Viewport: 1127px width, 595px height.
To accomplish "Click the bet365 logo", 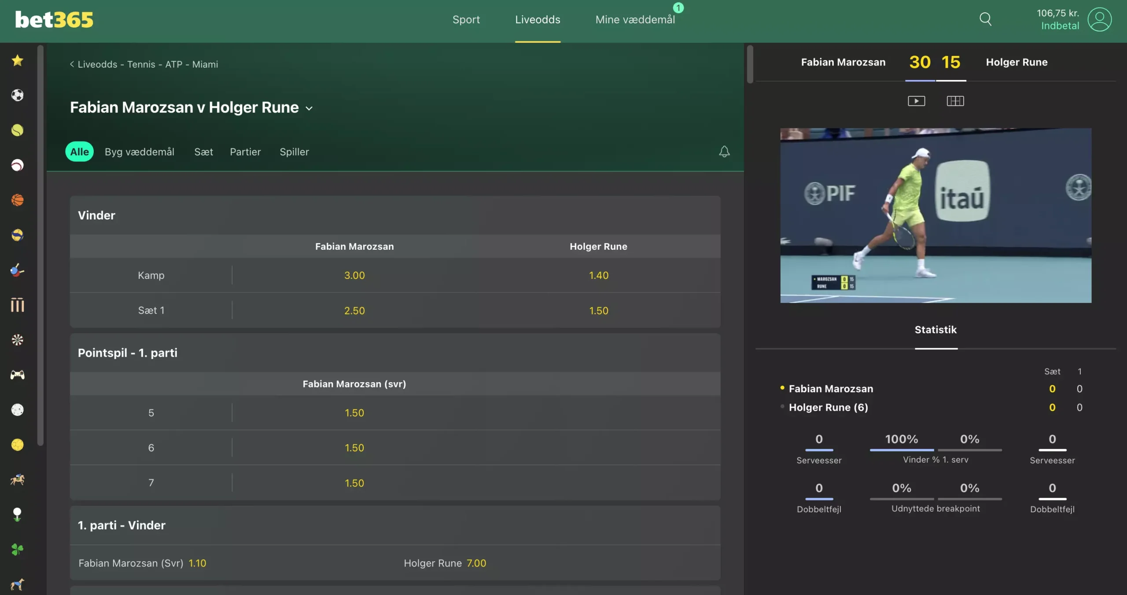I will [x=54, y=20].
